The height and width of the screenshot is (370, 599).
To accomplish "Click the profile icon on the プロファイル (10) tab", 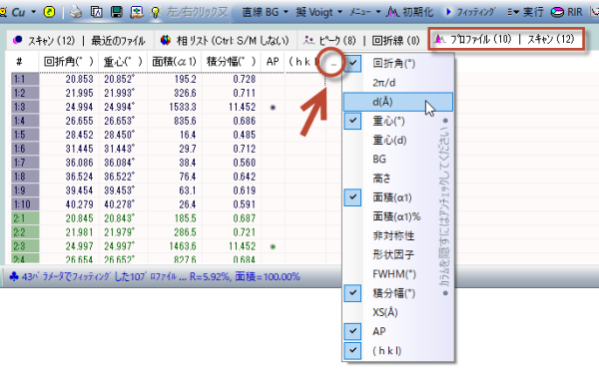I will click(x=440, y=39).
